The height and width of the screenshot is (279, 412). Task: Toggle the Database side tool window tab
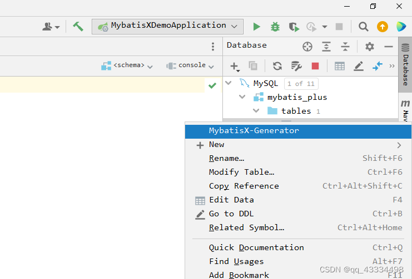(x=405, y=65)
